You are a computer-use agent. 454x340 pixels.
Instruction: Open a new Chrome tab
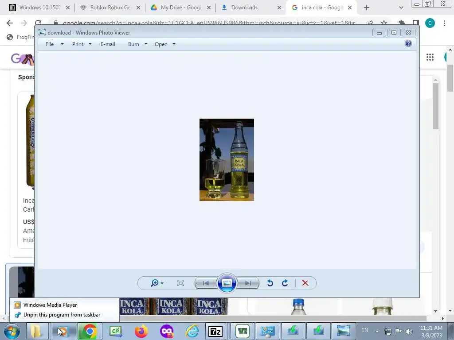coord(367,8)
